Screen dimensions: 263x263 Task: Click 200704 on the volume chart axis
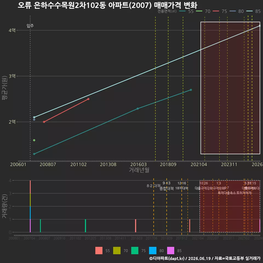pos(29,238)
